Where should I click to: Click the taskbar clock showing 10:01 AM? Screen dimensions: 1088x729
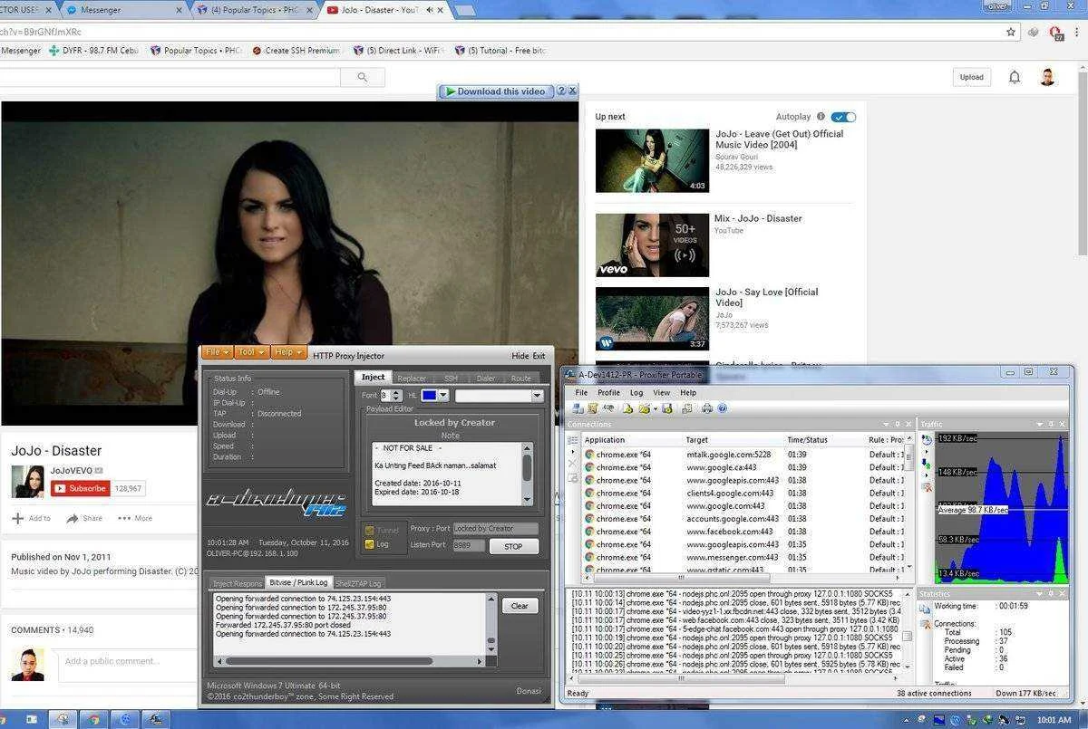click(x=1053, y=720)
